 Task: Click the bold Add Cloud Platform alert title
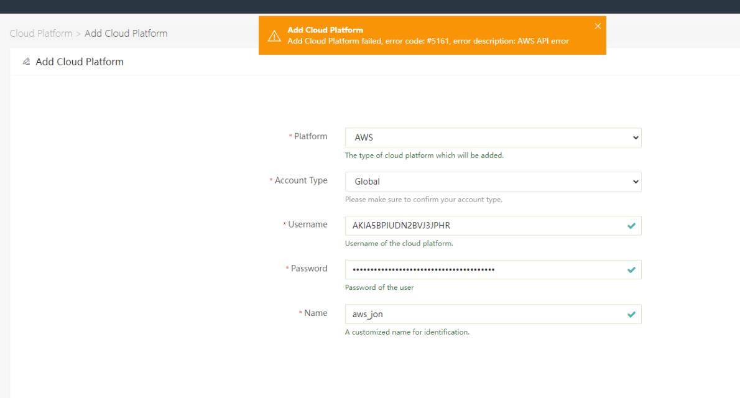[x=325, y=30]
